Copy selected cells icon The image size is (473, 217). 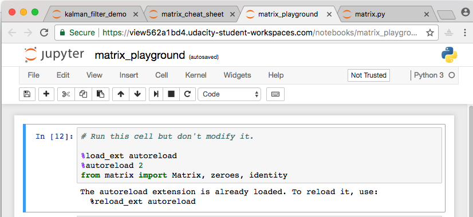tap(83, 94)
